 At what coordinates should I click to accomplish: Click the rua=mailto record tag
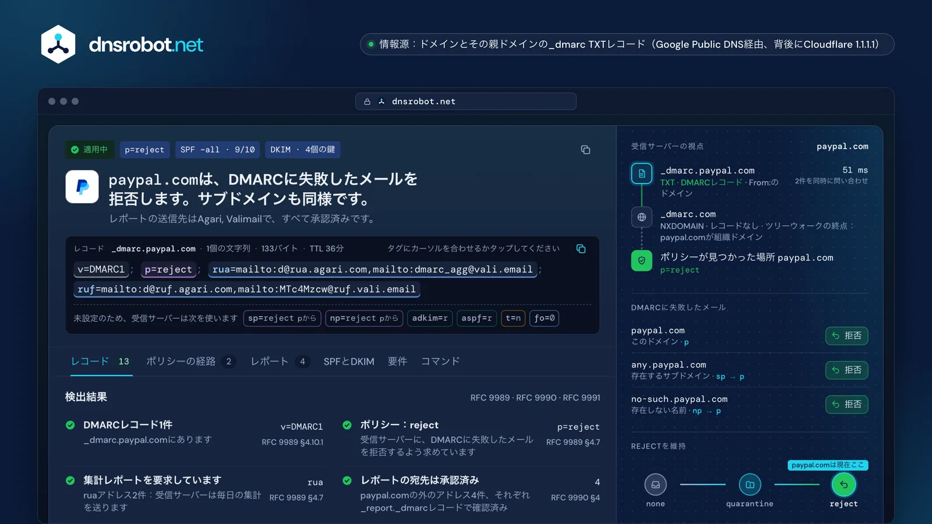click(372, 270)
